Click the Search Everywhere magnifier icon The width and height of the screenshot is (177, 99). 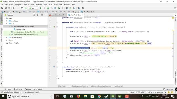(x=83, y=8)
